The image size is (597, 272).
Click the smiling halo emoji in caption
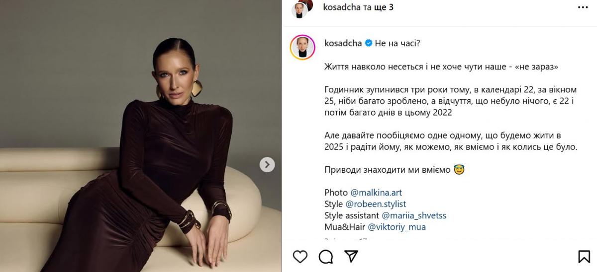tap(459, 170)
